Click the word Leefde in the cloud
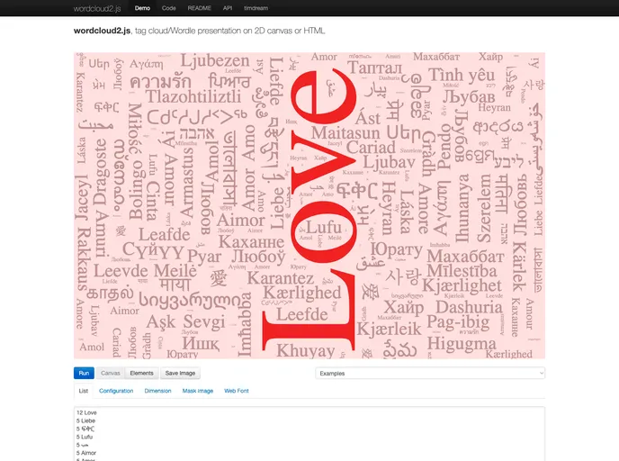 coord(302,315)
